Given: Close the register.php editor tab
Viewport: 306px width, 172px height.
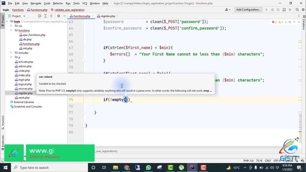Looking at the screenshot, I should (x=117, y=16).
